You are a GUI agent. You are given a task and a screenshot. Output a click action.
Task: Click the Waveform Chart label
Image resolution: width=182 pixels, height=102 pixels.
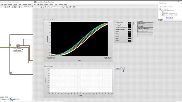coord(48,20)
